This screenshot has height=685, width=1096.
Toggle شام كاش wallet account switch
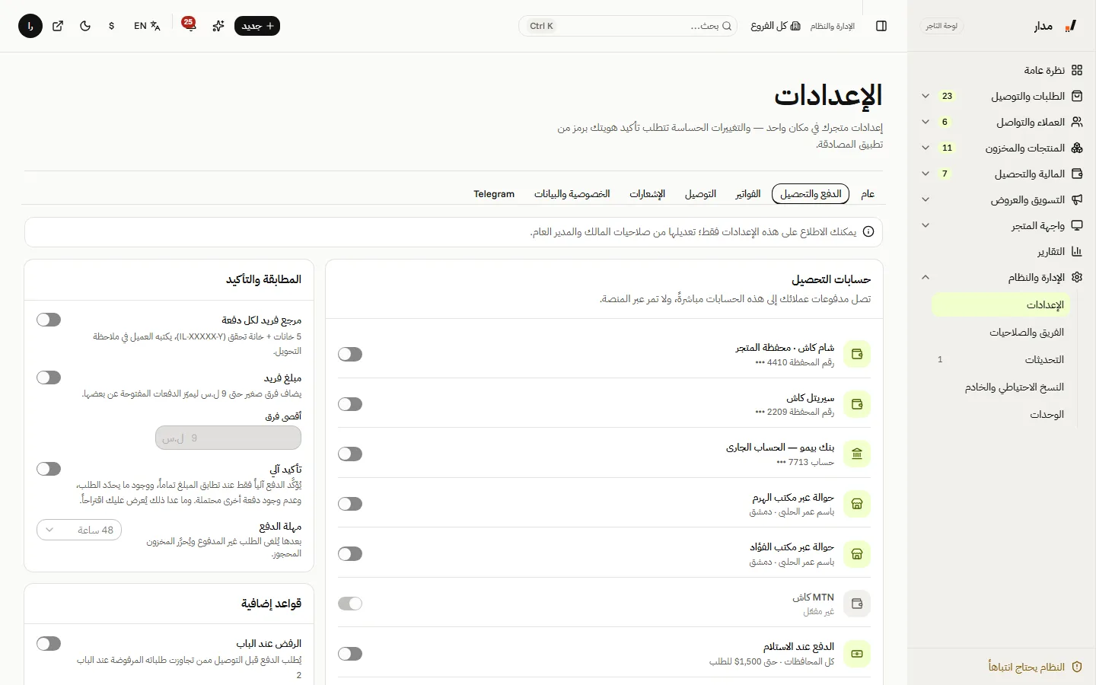click(x=350, y=354)
